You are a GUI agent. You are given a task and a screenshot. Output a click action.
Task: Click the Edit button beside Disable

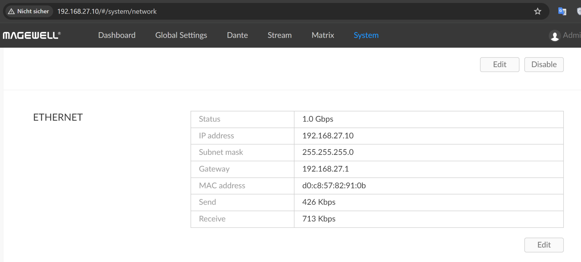click(499, 64)
